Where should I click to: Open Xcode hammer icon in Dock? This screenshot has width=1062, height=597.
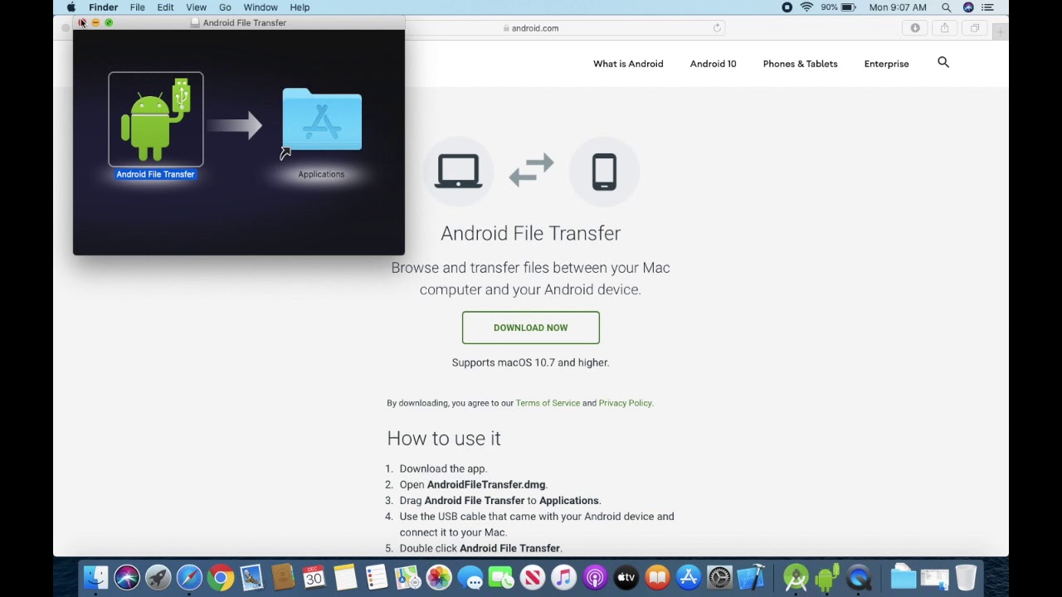coord(751,577)
